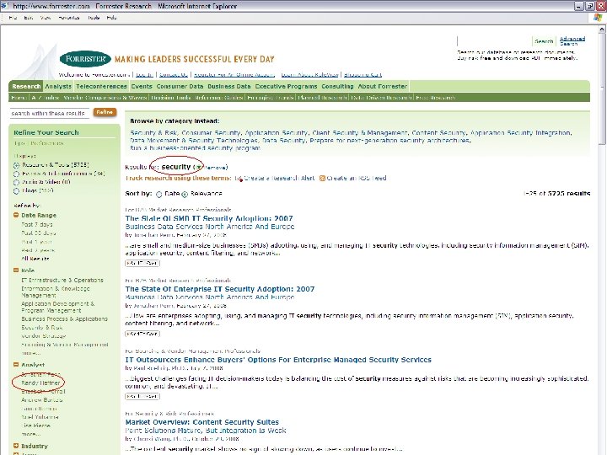Click Create an RSS feed link
The height and width of the screenshot is (455, 607).
pyautogui.click(x=357, y=179)
